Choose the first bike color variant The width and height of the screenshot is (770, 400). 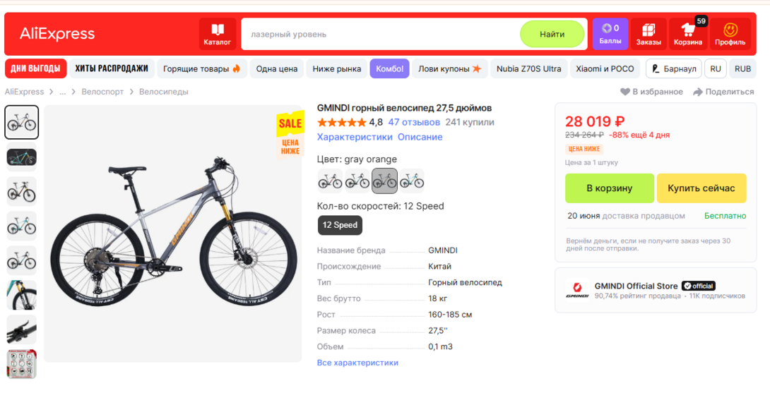pyautogui.click(x=330, y=181)
